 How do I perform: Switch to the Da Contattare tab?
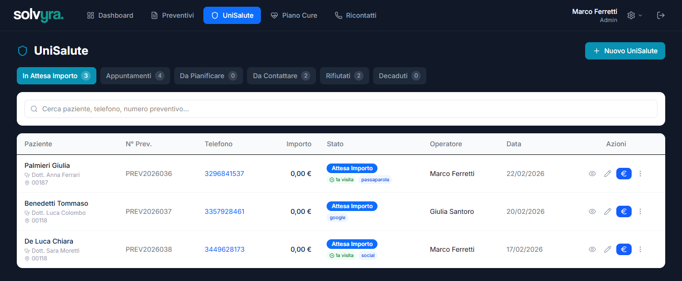click(x=282, y=76)
